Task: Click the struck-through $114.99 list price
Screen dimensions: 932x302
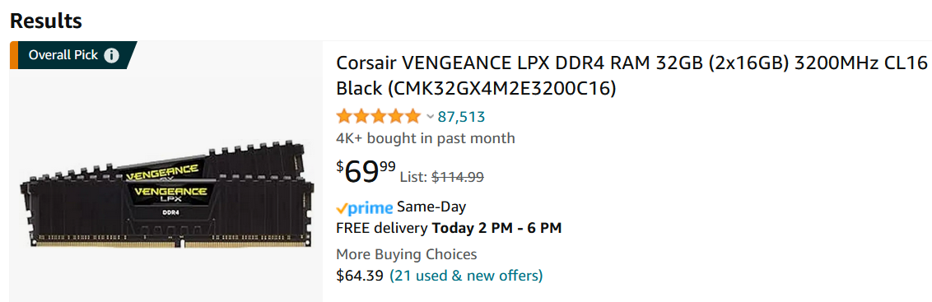Action: pos(457,177)
